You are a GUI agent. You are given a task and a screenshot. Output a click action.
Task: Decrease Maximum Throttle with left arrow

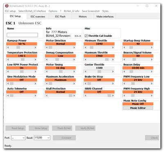[85, 60]
